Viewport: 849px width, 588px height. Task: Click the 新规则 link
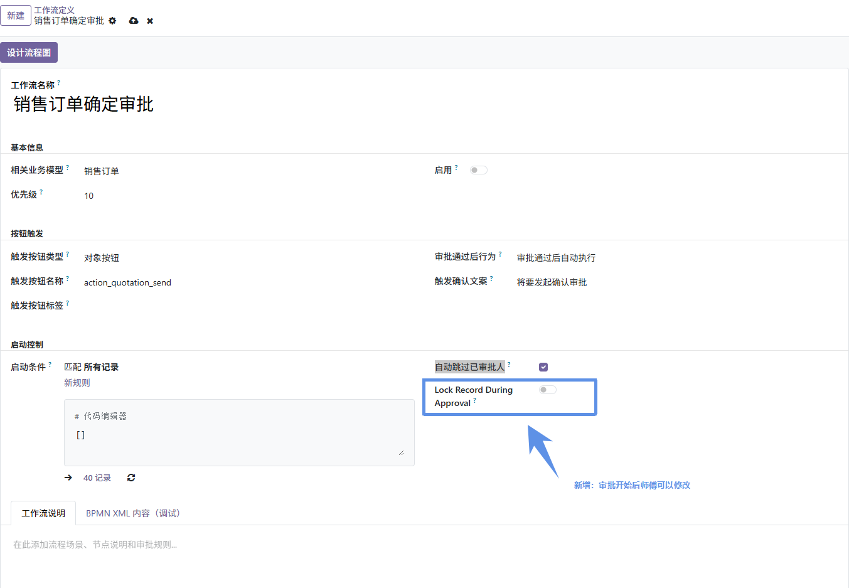pyautogui.click(x=77, y=382)
